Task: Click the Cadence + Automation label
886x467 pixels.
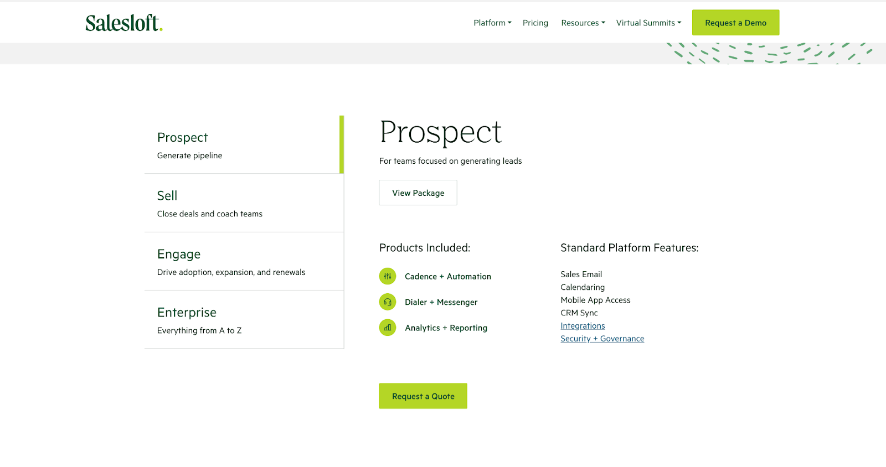Action: click(448, 277)
